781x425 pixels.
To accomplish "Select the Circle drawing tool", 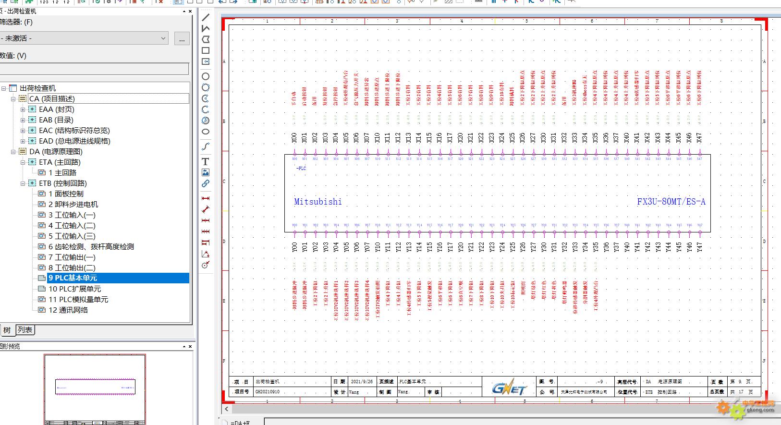I will (x=206, y=76).
